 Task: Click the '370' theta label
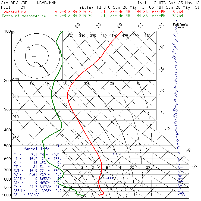(x=71, y=36)
